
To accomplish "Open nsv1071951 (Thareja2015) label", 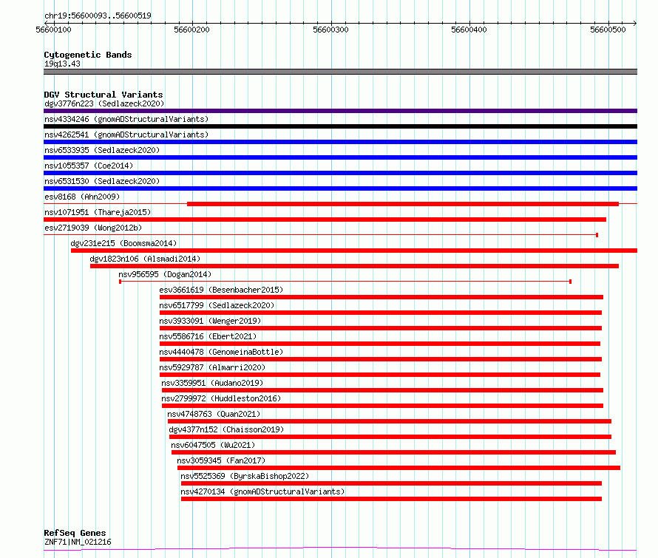I will point(98,212).
